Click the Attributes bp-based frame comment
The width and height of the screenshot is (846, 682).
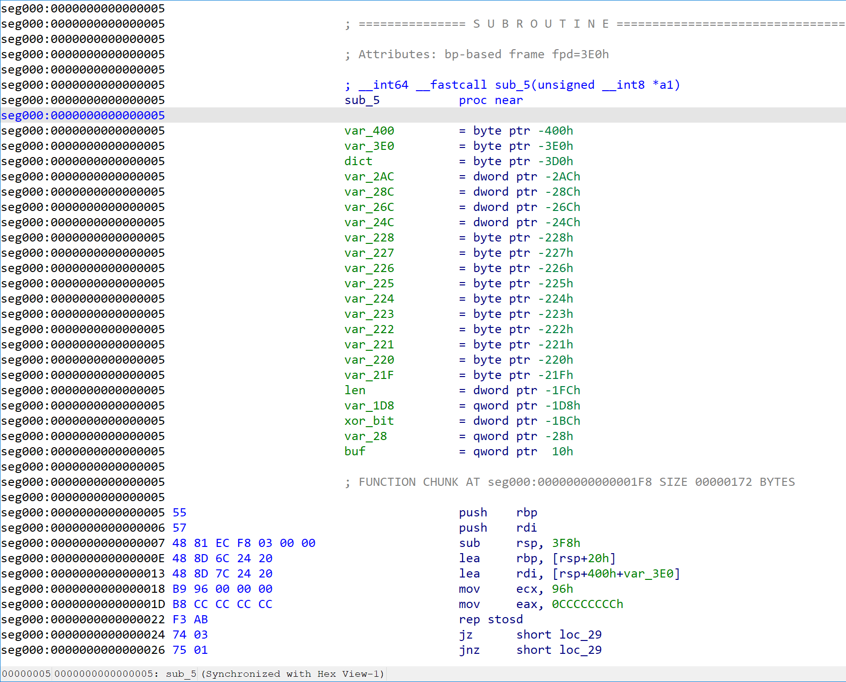point(476,54)
